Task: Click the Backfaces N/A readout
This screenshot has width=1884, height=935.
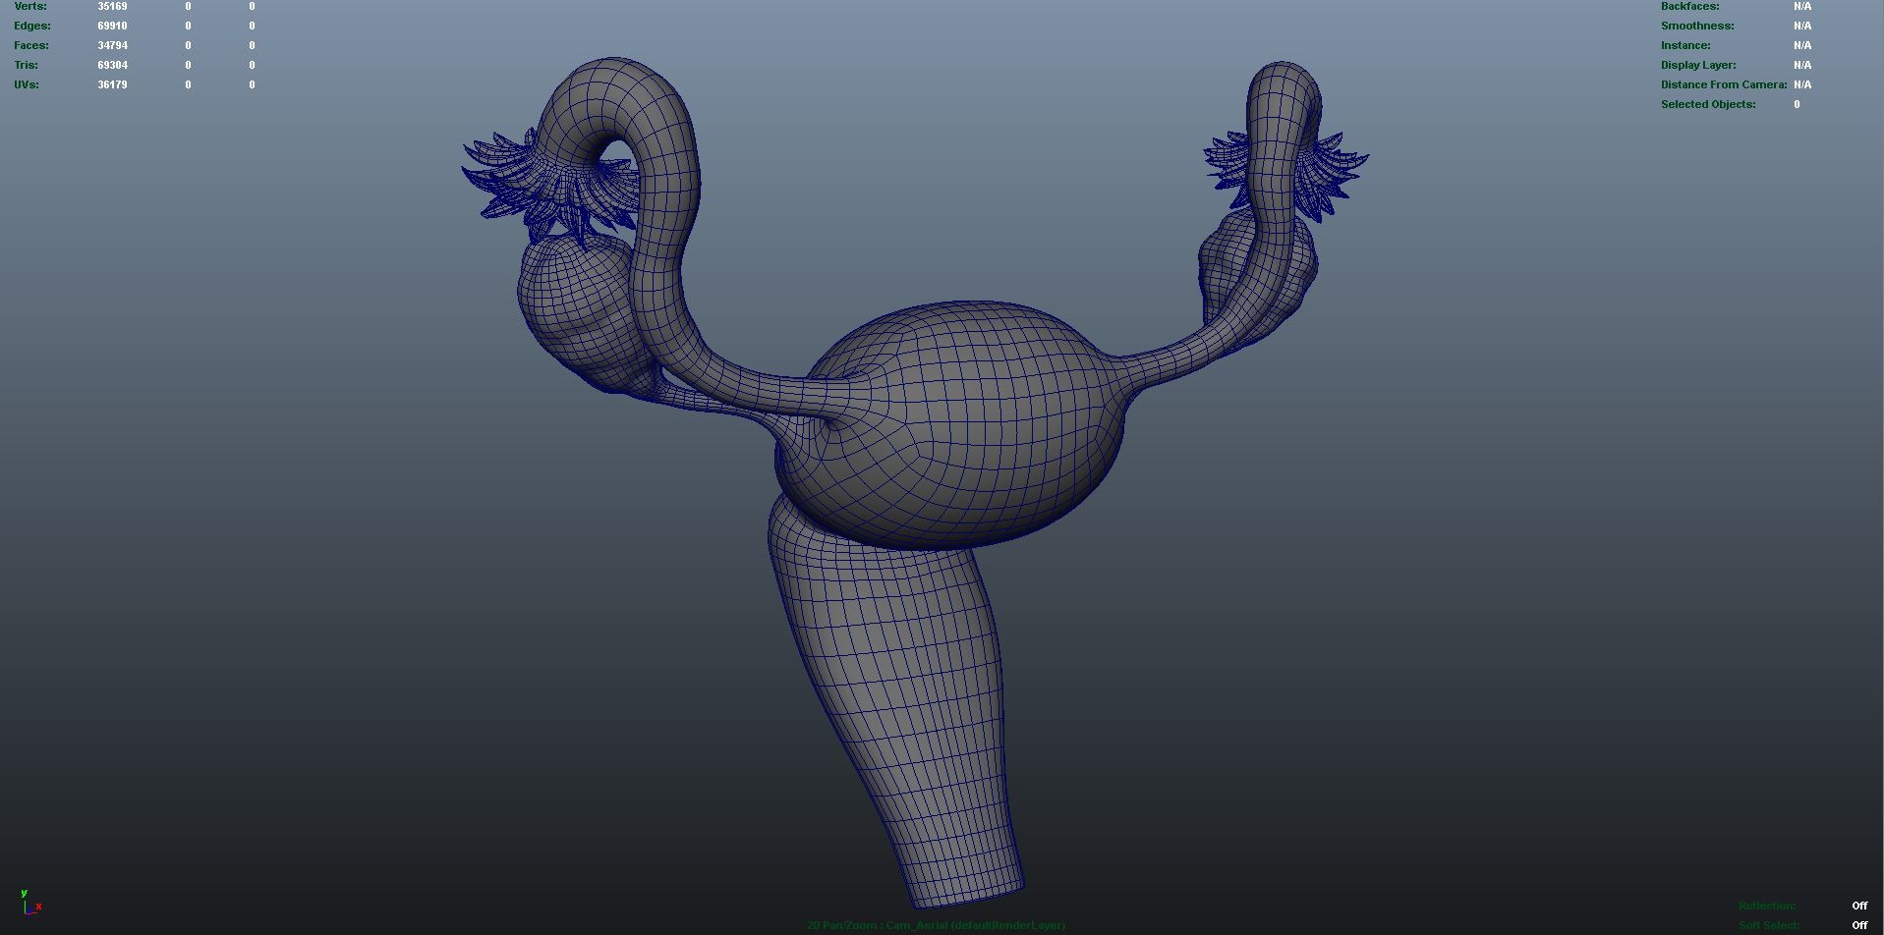Action: (x=1802, y=6)
